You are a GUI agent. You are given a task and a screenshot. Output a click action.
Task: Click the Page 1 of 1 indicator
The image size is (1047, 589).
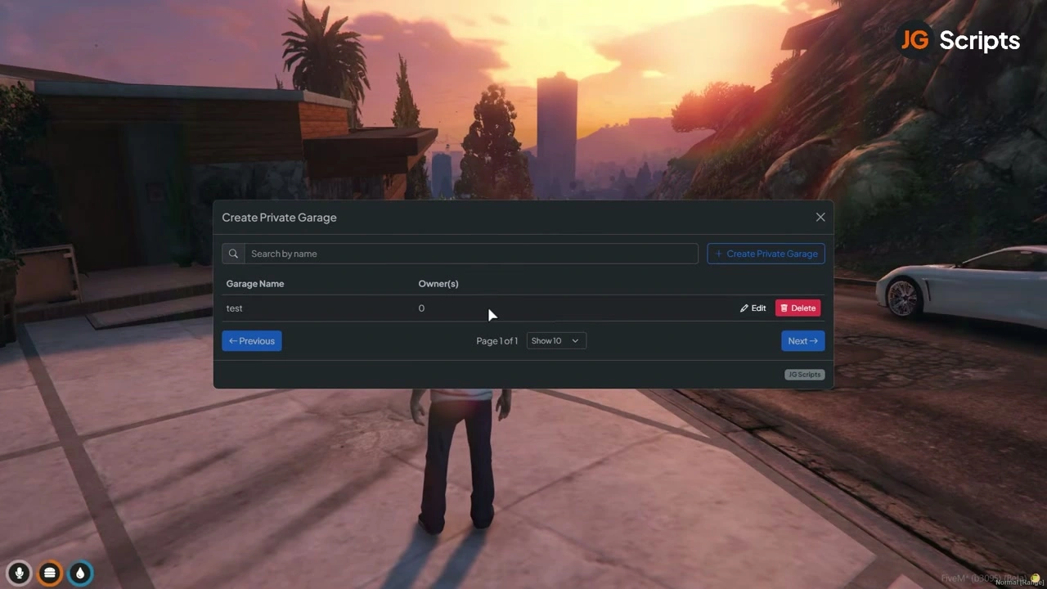pyautogui.click(x=497, y=341)
